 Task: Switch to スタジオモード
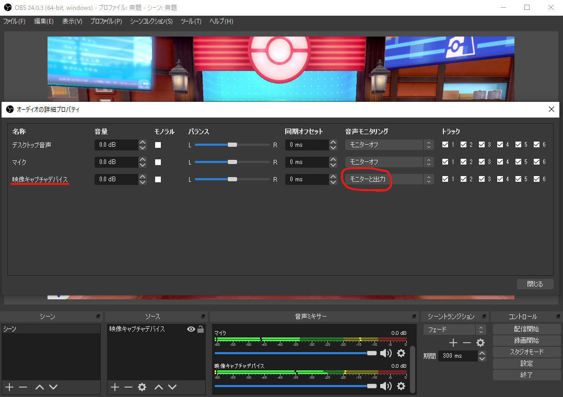[x=526, y=352]
